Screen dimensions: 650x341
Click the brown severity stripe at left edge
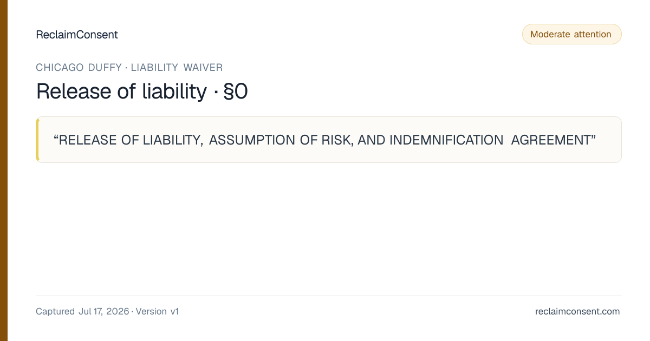point(4,170)
